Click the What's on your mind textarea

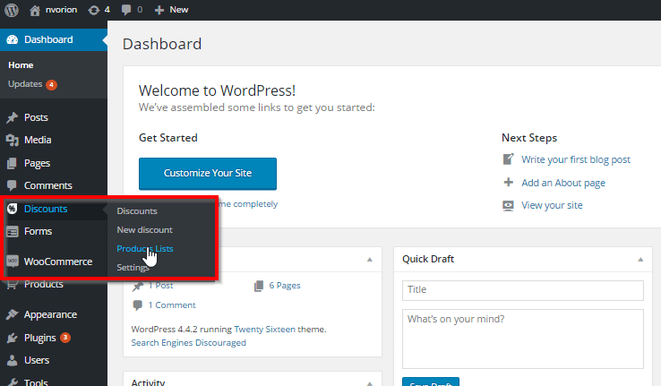(x=523, y=339)
